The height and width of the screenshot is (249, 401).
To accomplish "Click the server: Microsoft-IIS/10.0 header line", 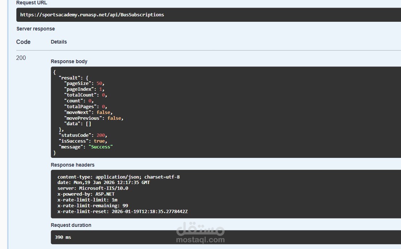I will (x=93, y=188).
